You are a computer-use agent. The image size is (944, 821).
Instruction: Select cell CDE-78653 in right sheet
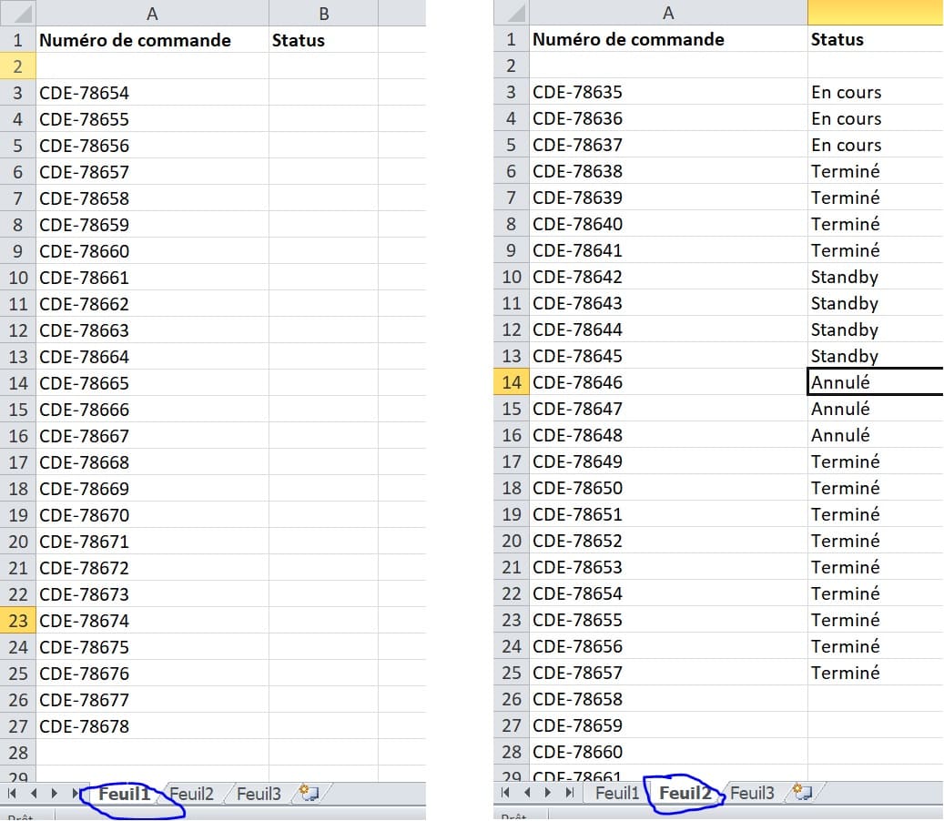coord(668,567)
